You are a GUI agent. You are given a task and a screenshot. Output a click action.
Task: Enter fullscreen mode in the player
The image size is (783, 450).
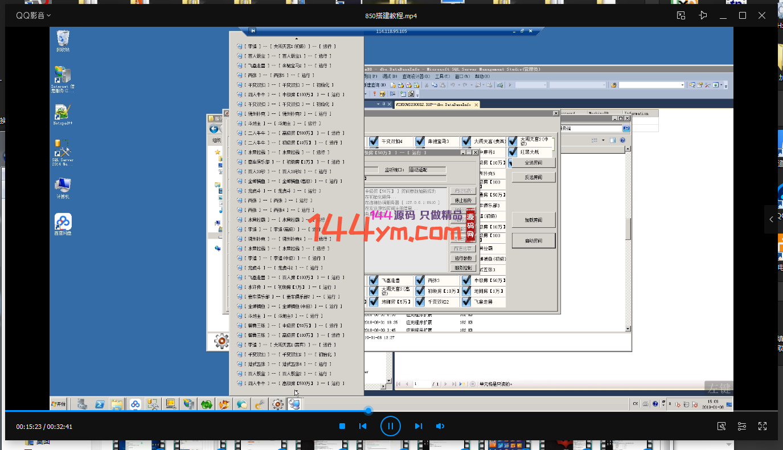762,426
